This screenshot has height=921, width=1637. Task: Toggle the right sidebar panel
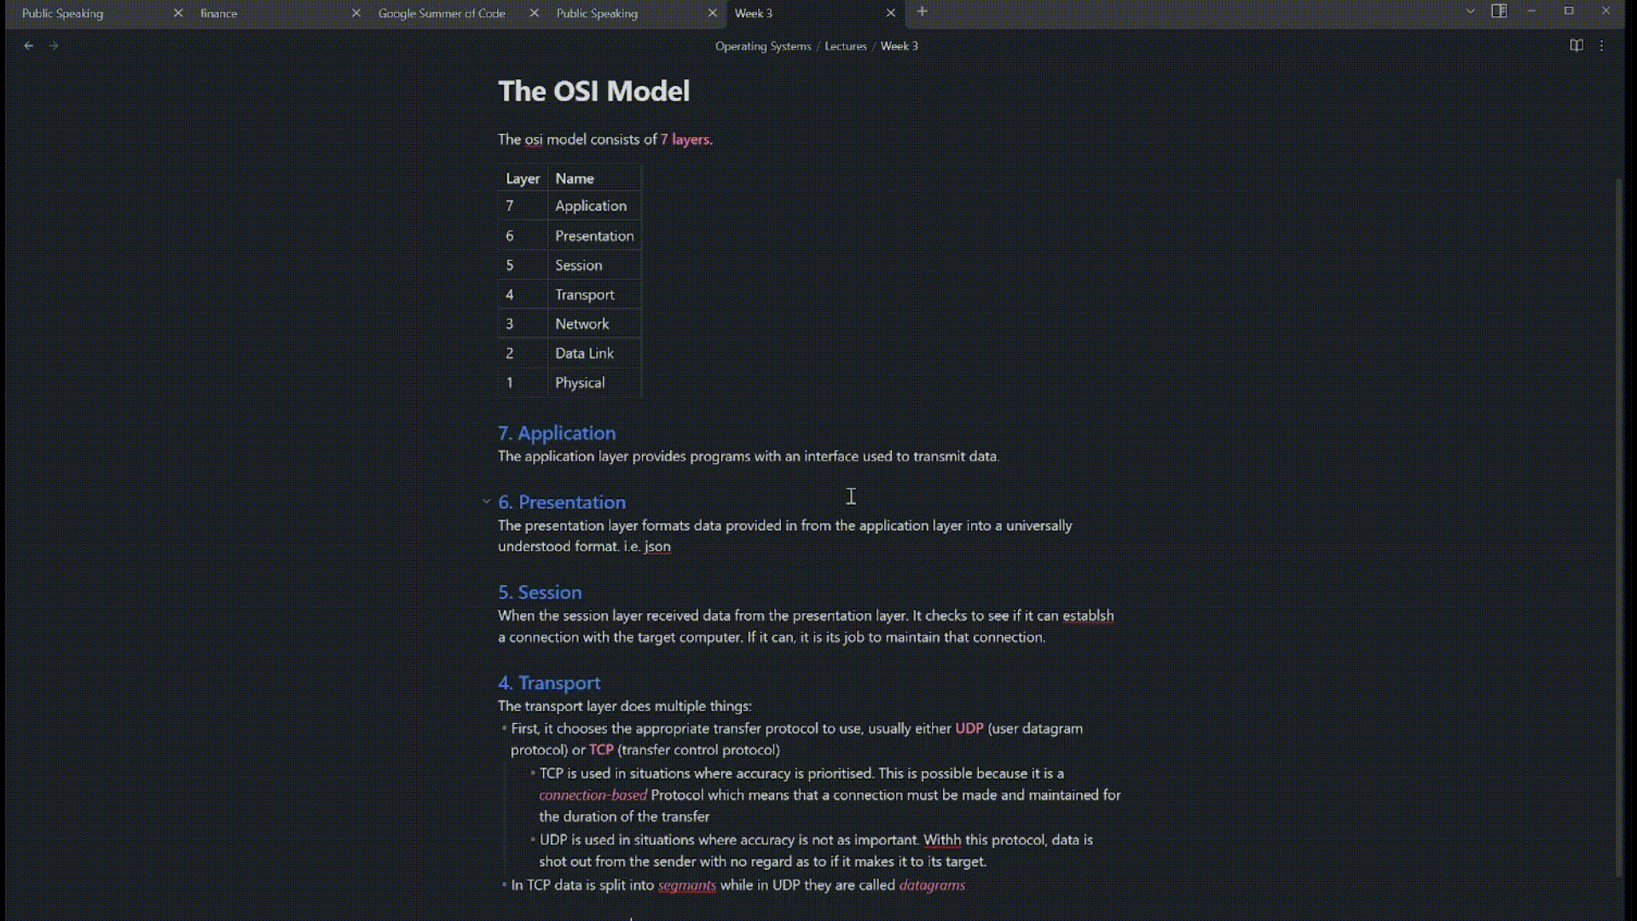1499,12
